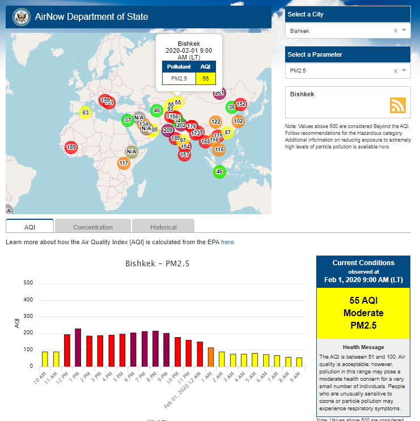
Task: Click the green map marker showing 37
Action: coord(128,120)
